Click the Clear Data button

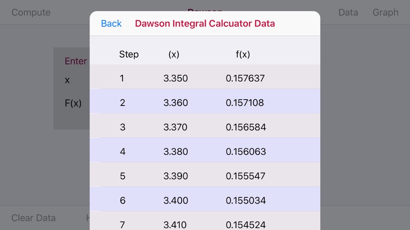click(34, 218)
